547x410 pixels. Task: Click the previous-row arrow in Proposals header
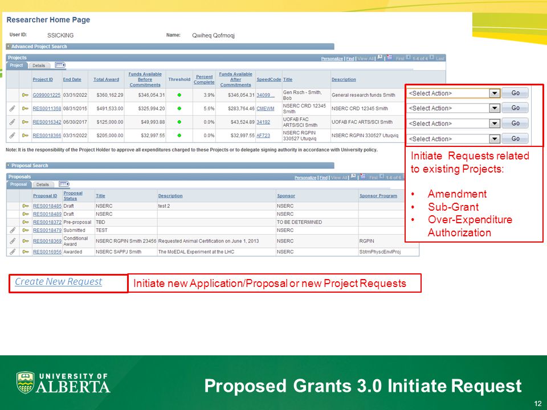(x=381, y=177)
